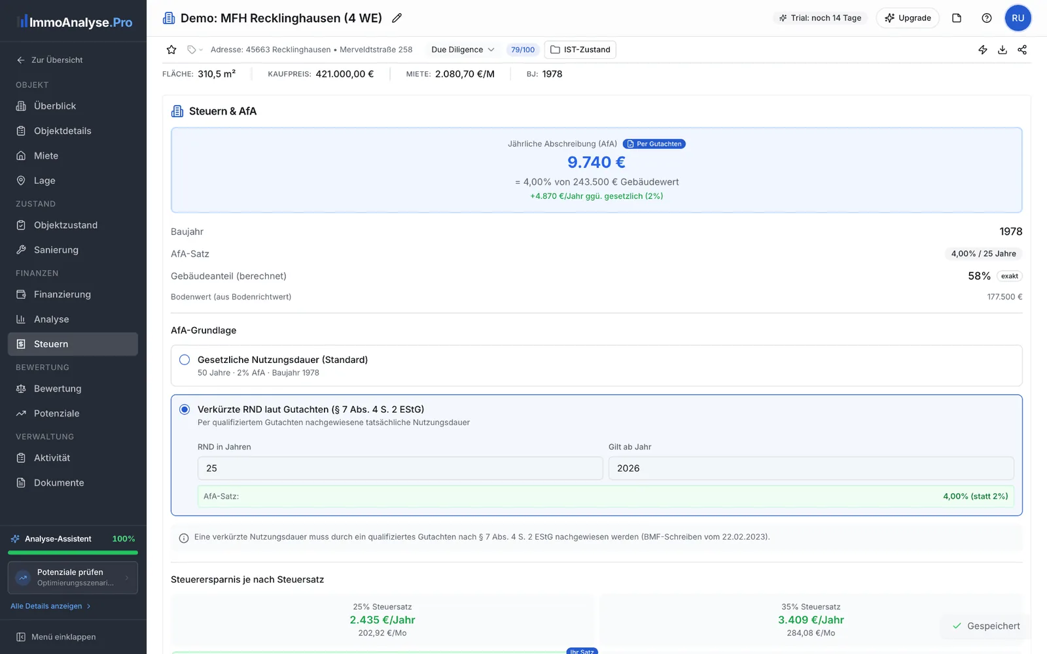Open the Sanierung sidebar item
Viewport: 1047px width, 654px height.
pyautogui.click(x=73, y=250)
